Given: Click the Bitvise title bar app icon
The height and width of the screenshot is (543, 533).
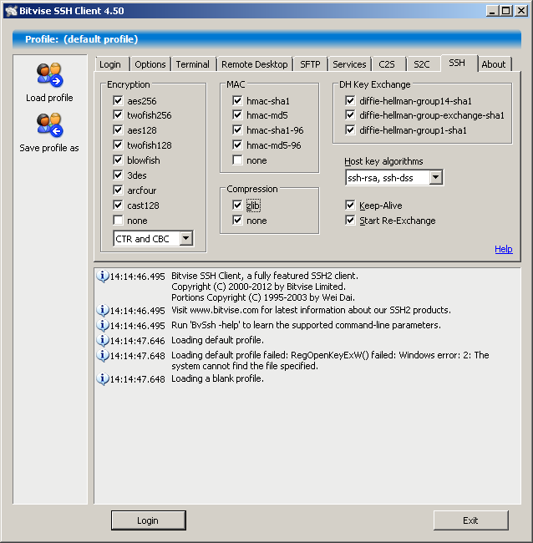Looking at the screenshot, I should 11,11.
